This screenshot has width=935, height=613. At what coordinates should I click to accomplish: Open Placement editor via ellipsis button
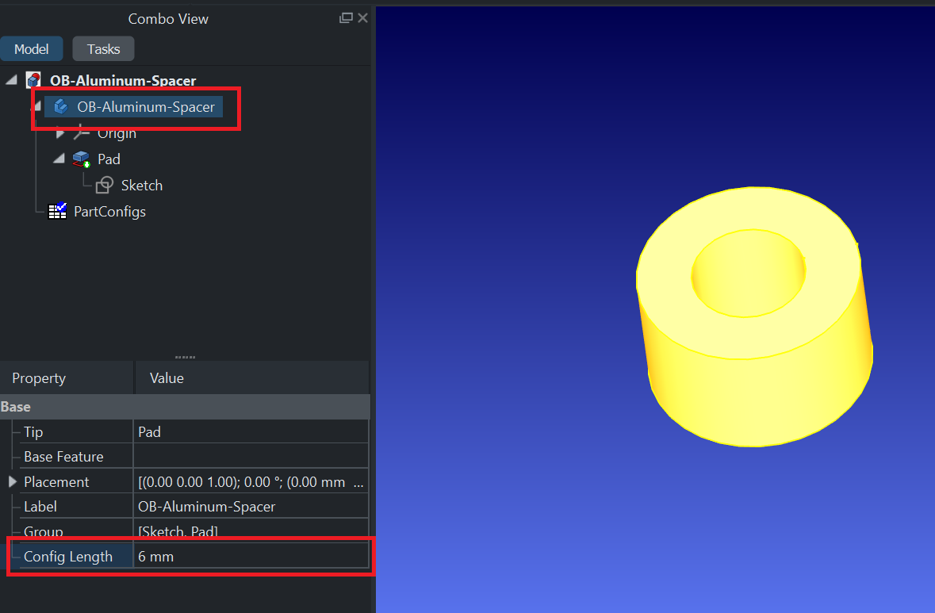[x=358, y=483]
